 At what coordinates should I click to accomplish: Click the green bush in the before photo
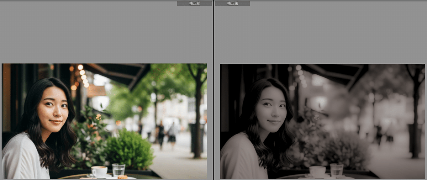[x=130, y=149]
